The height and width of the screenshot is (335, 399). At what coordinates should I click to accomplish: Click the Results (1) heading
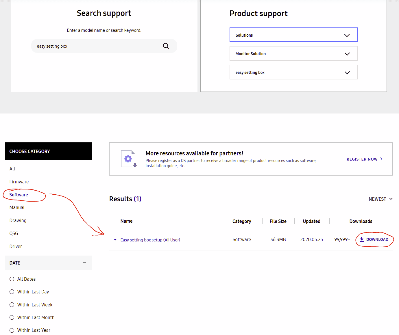(125, 199)
